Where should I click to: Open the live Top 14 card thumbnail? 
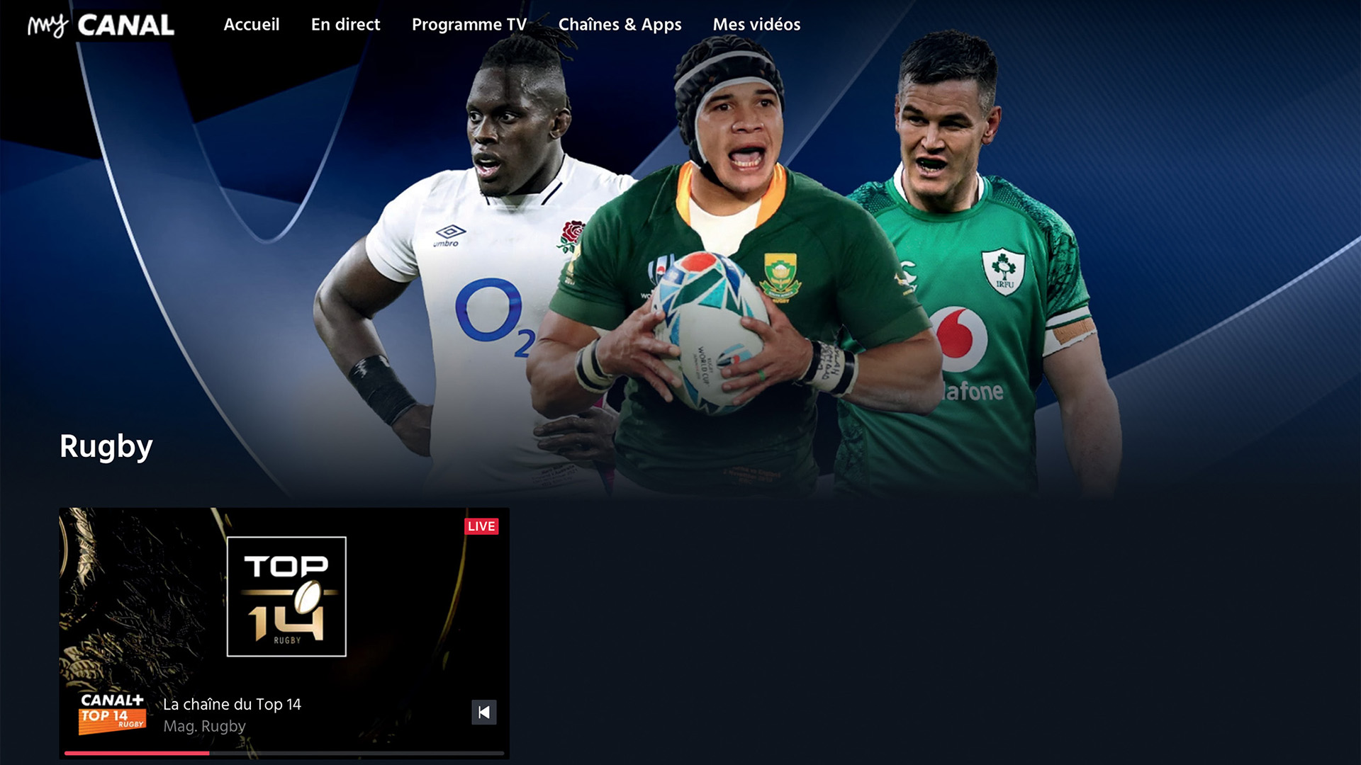pos(284,633)
